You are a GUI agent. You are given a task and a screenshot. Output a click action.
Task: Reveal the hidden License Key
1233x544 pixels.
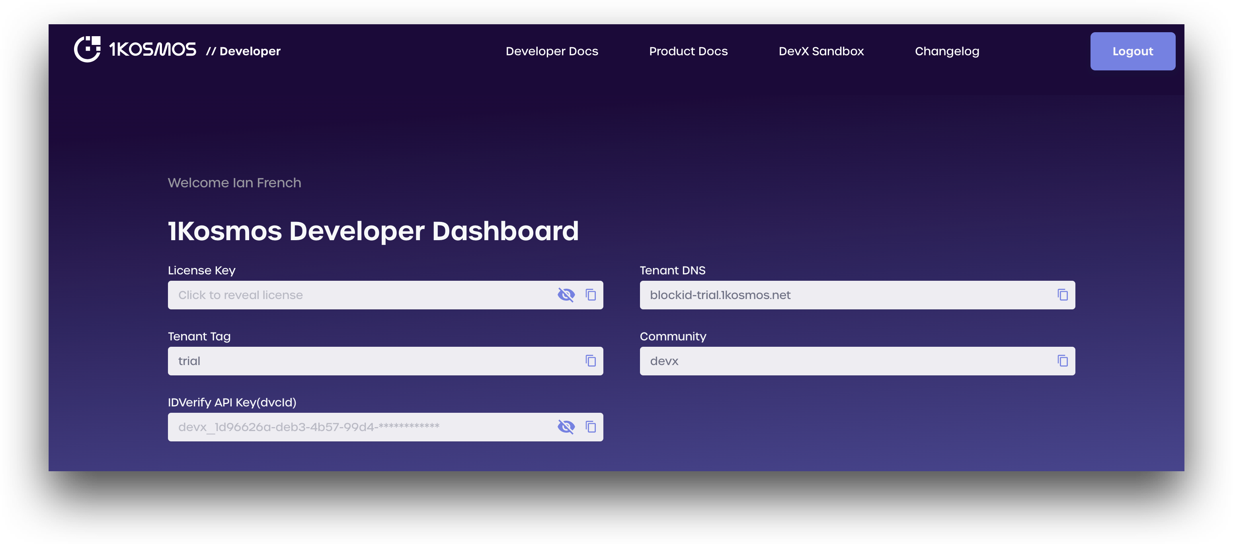tap(566, 295)
